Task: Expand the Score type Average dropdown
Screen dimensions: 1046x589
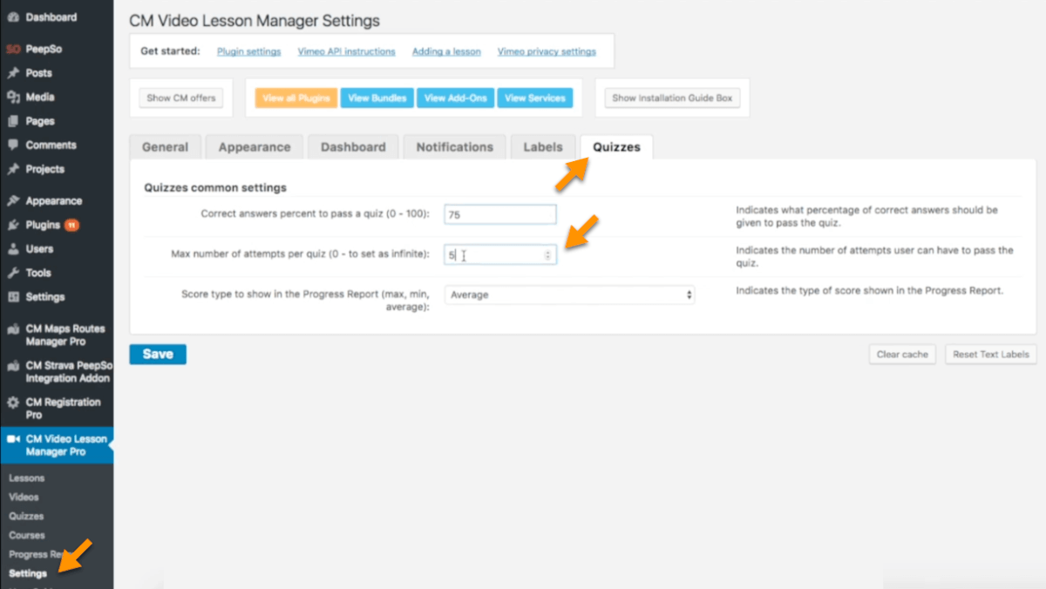Action: (x=569, y=295)
